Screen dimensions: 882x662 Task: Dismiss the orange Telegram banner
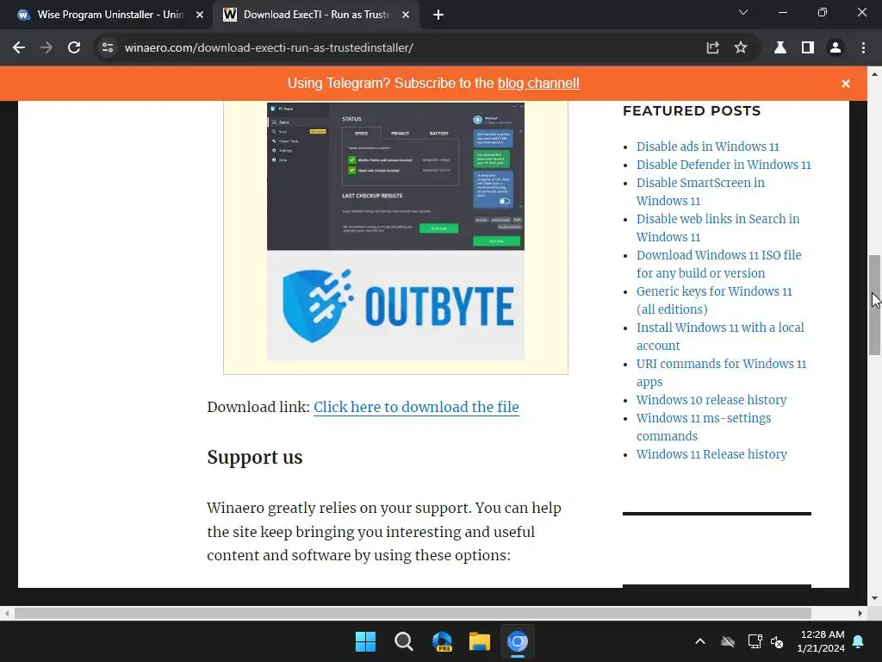coord(846,84)
